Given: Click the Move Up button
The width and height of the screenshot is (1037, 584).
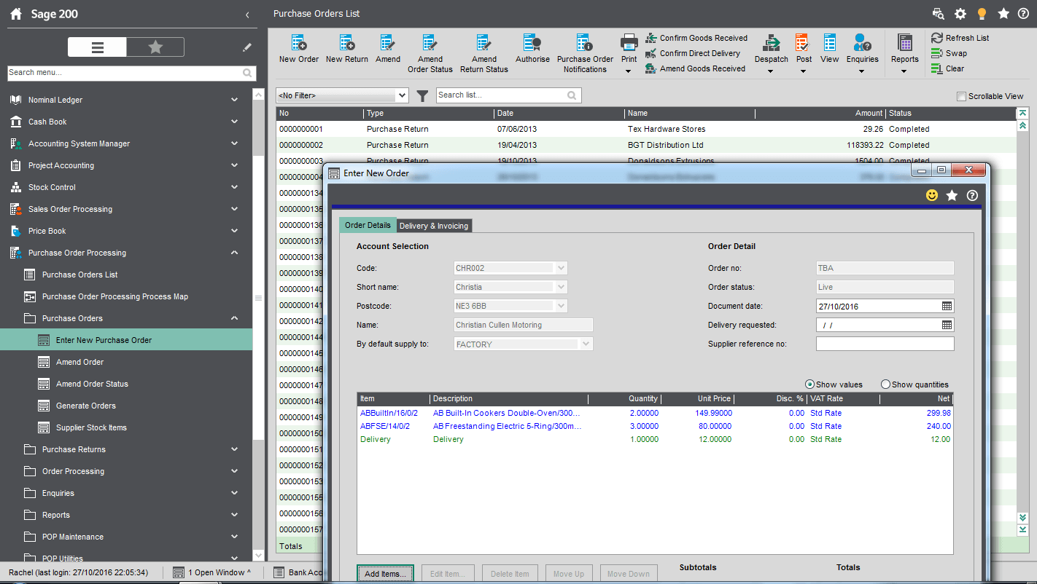Looking at the screenshot, I should pyautogui.click(x=569, y=574).
